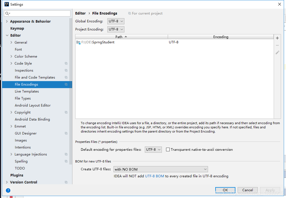Viewport: 286px width, 198px height.
Task: Expand the Color Scheme subsection
Action: (x=11, y=56)
